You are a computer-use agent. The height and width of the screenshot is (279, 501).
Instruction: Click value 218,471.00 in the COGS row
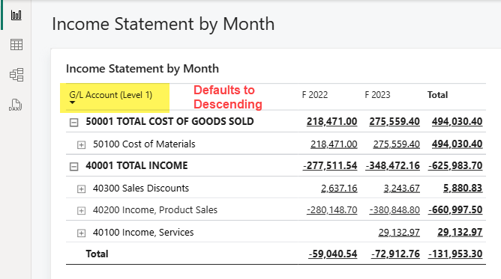point(331,121)
